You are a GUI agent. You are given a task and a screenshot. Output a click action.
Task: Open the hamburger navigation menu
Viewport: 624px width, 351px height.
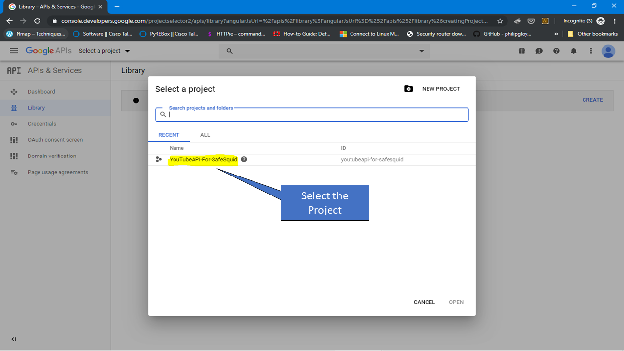click(x=14, y=51)
